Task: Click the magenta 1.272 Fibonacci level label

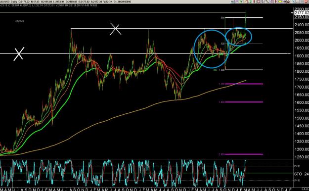Action: tap(221, 84)
